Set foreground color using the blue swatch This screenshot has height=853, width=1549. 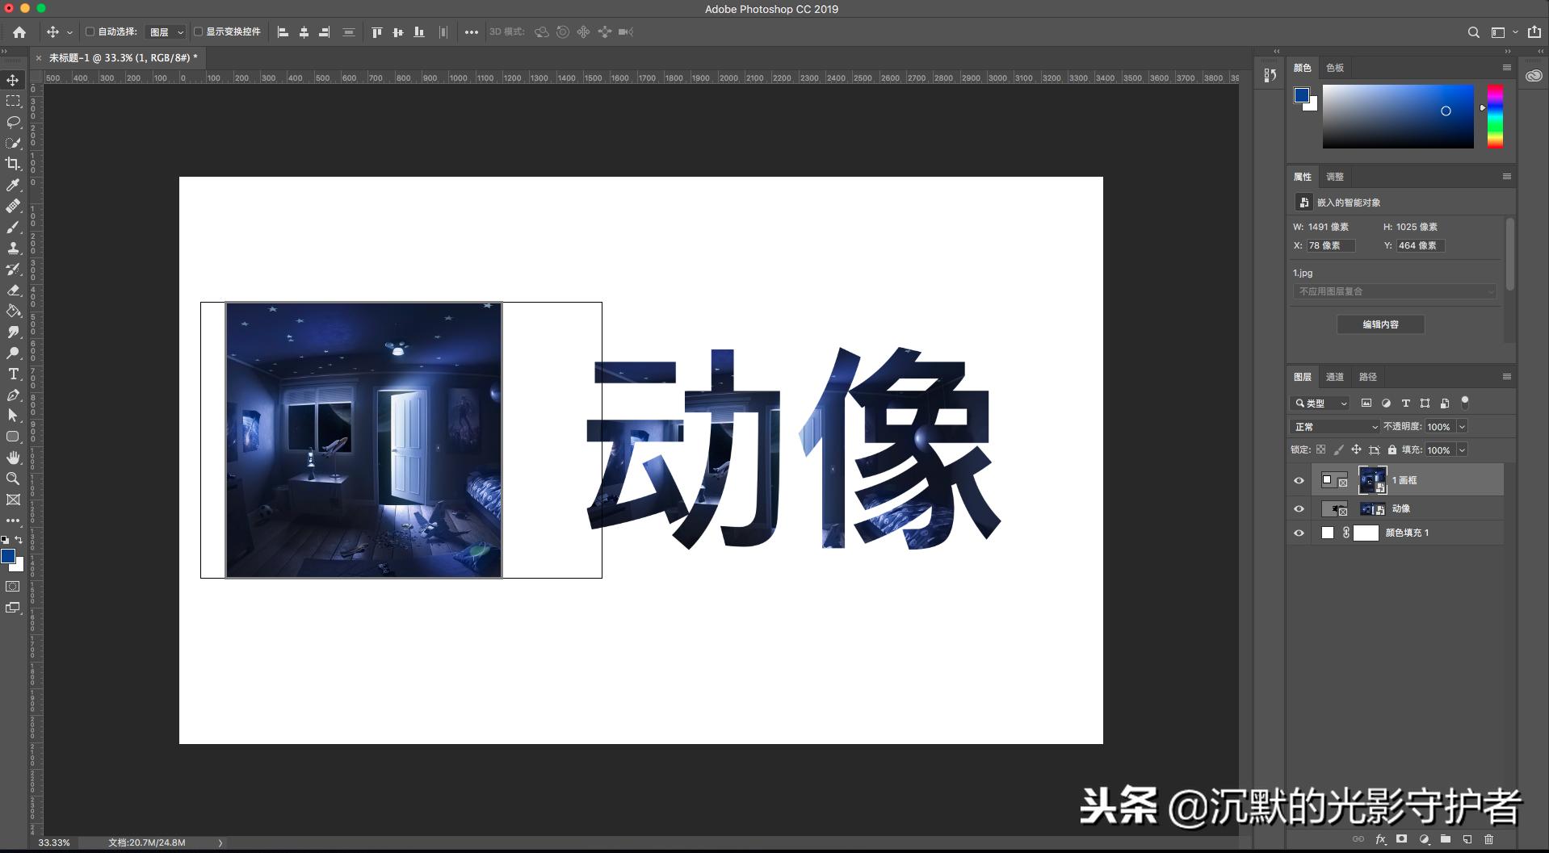pyautogui.click(x=8, y=556)
